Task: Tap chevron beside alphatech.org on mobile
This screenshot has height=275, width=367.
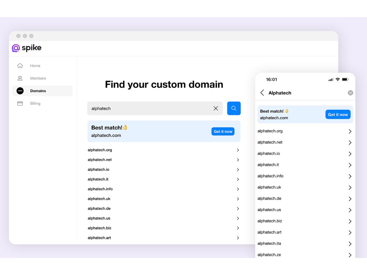Action: pyautogui.click(x=350, y=131)
